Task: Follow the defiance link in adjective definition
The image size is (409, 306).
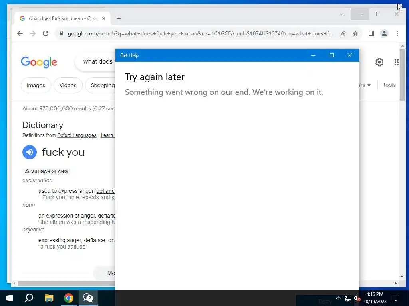Action: [94, 240]
